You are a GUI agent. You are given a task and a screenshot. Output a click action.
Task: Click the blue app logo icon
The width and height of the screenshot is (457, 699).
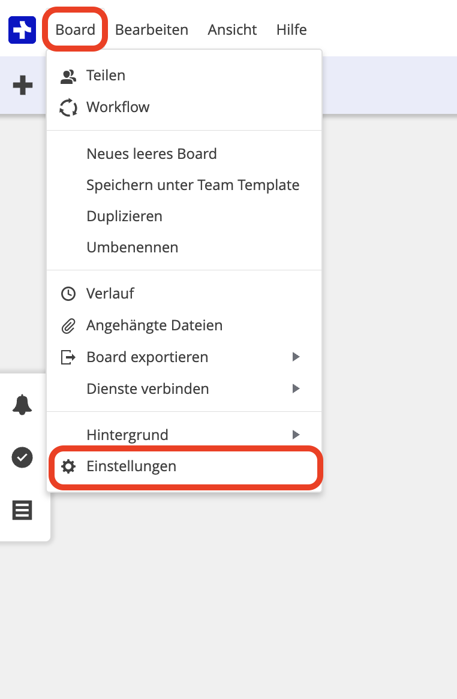pyautogui.click(x=22, y=30)
